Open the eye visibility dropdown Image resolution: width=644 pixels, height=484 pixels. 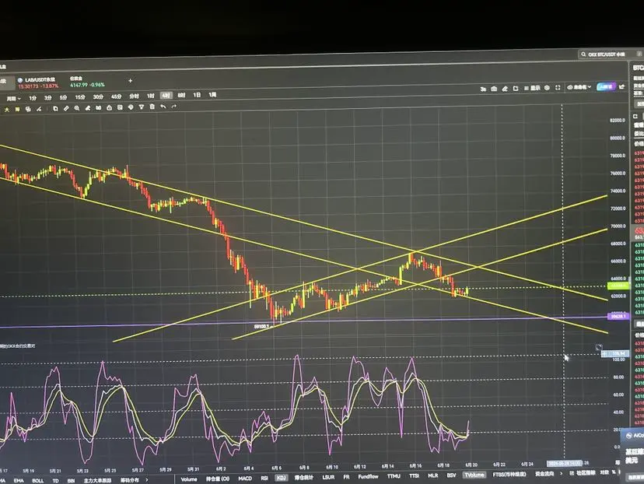pyautogui.click(x=579, y=87)
